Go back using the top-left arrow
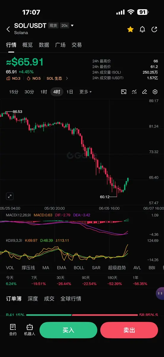Viewport: 164px width, 357px height. tap(8, 29)
